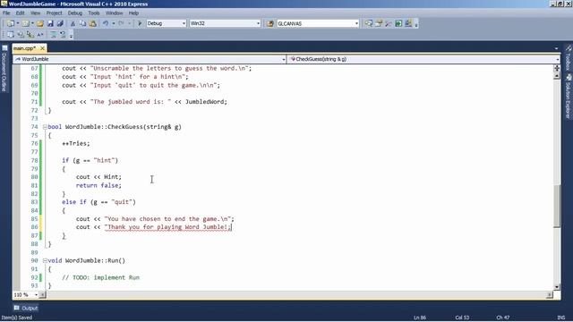Open the Document Outline side tab
The image size is (573, 322).
coord(4,69)
